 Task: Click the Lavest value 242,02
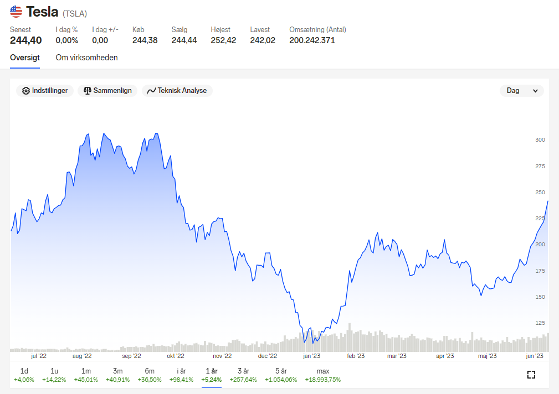[263, 40]
